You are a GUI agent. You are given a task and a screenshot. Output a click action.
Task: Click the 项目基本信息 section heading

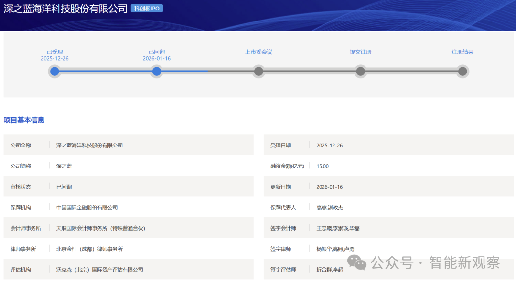point(24,120)
